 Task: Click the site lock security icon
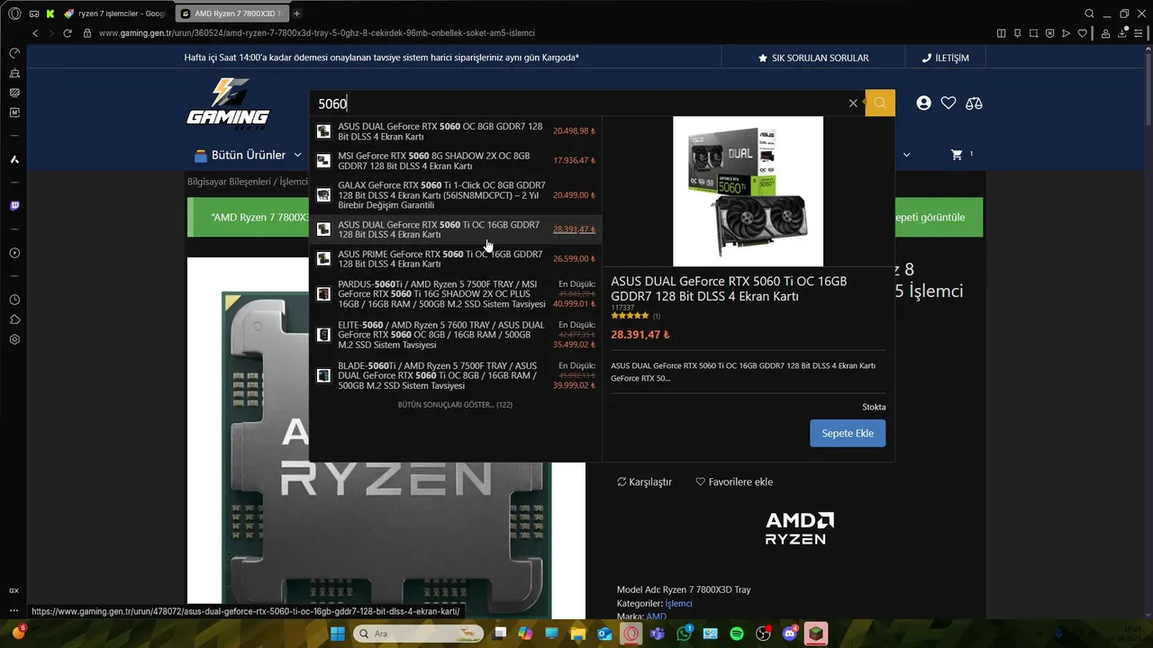coord(87,33)
